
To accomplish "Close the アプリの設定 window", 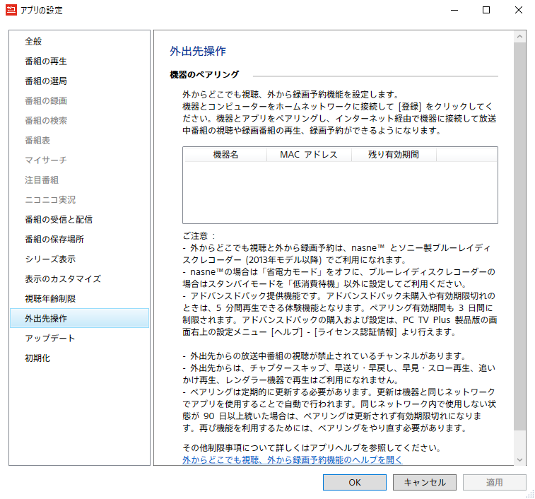I will click(x=518, y=11).
